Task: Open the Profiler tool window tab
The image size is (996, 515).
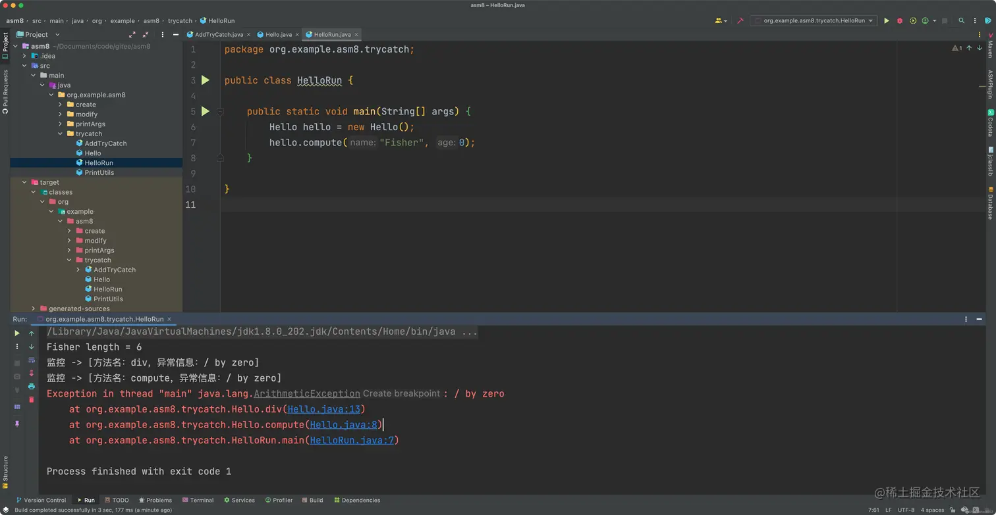Action: pyautogui.click(x=278, y=500)
